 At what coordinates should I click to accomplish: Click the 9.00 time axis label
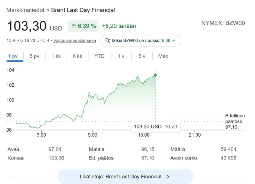point(93,135)
